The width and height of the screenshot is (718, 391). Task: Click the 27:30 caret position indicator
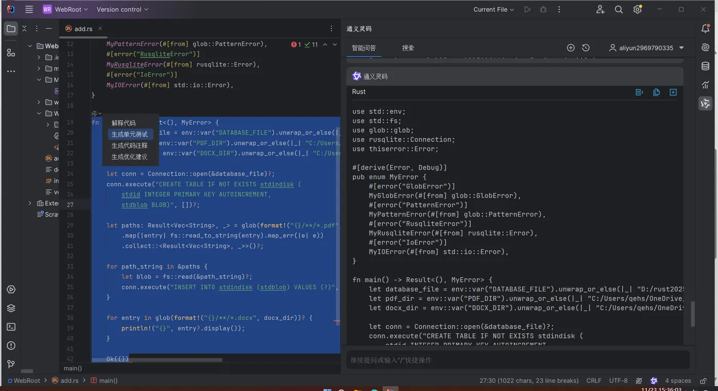(529, 381)
